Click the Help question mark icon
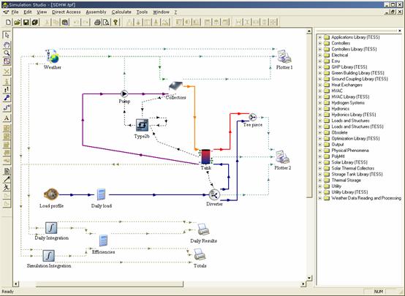This screenshot has height=296, width=405. coord(116,22)
